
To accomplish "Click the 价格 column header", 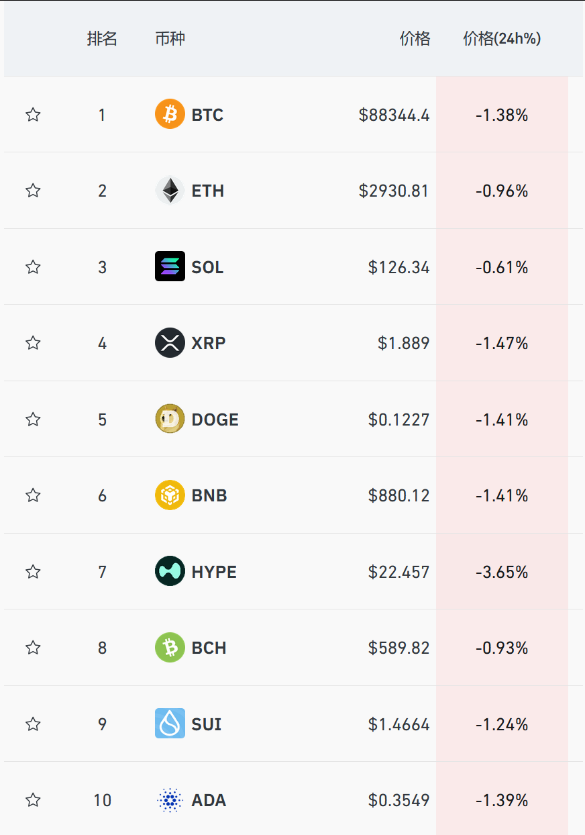I will point(415,39).
